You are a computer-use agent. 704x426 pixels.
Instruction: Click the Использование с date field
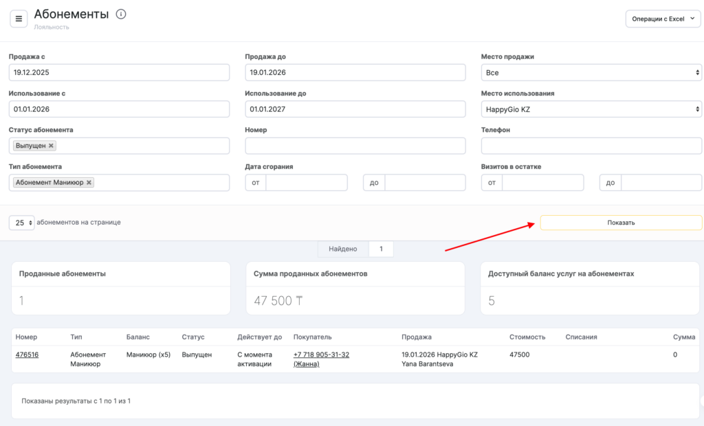coord(119,109)
